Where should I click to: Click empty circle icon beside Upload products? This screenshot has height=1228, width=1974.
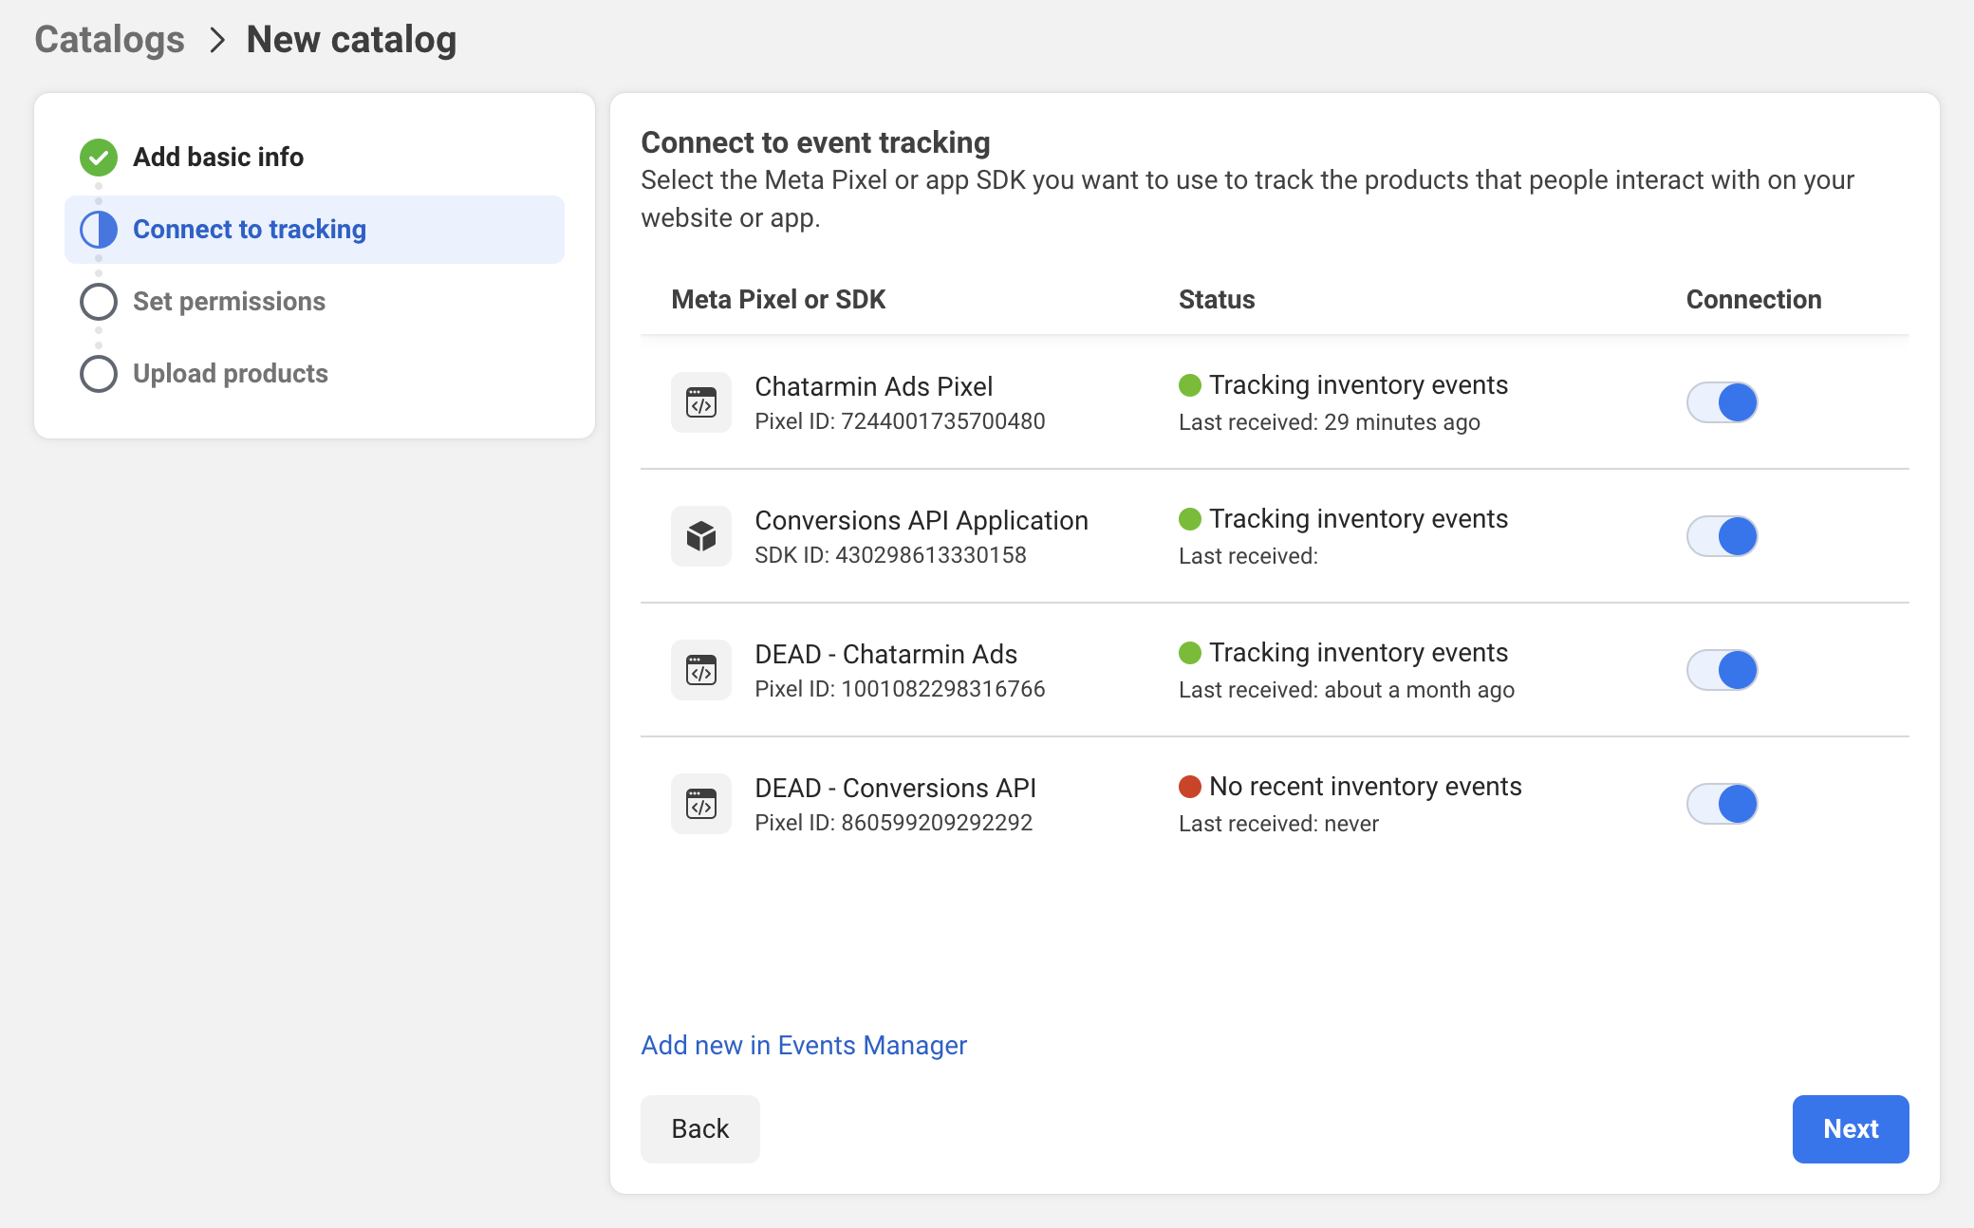99,374
